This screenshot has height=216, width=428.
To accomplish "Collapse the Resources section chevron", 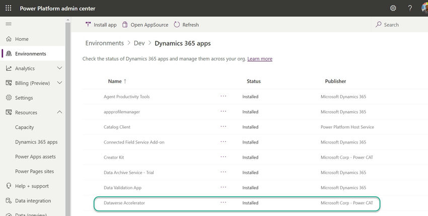I will [x=60, y=113].
